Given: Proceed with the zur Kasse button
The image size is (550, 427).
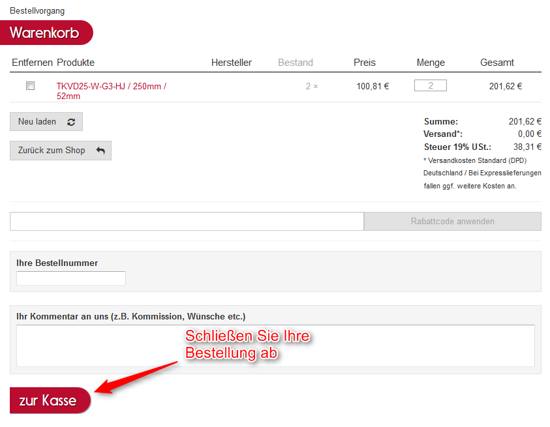Looking at the screenshot, I should click(x=50, y=400).
